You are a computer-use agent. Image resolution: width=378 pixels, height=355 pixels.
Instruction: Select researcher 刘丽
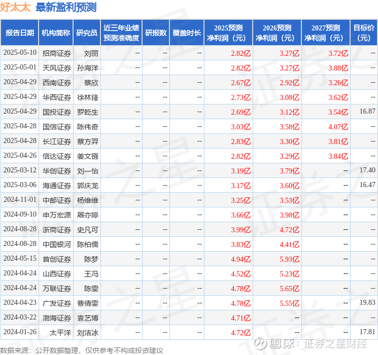91,53
